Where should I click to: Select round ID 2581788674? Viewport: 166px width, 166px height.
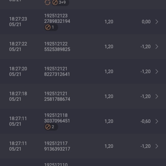57,99
